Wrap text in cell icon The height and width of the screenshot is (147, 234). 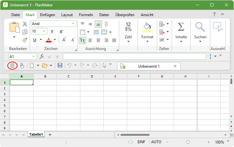(x=96, y=32)
